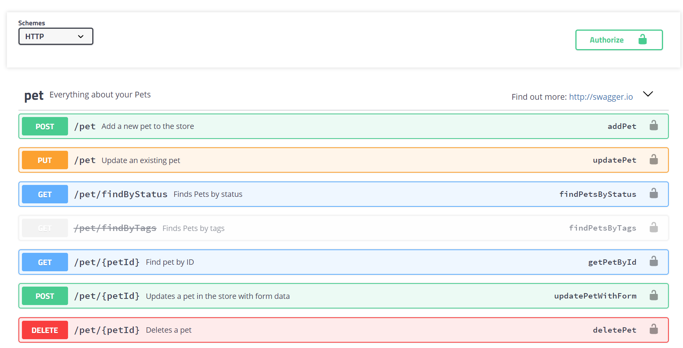
Task: Collapse the pet section with chevron arrow
Action: click(x=648, y=94)
